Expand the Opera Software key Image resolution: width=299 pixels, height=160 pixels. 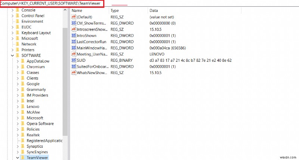click(x=18, y=124)
